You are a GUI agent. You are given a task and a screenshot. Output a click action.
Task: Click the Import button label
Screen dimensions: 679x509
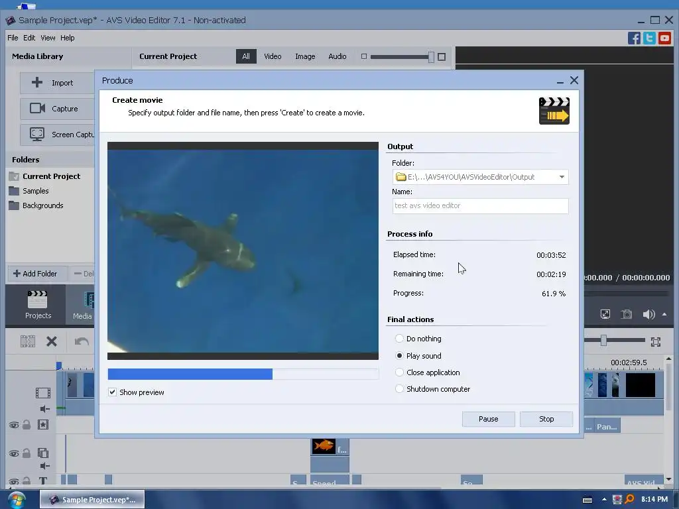62,83
